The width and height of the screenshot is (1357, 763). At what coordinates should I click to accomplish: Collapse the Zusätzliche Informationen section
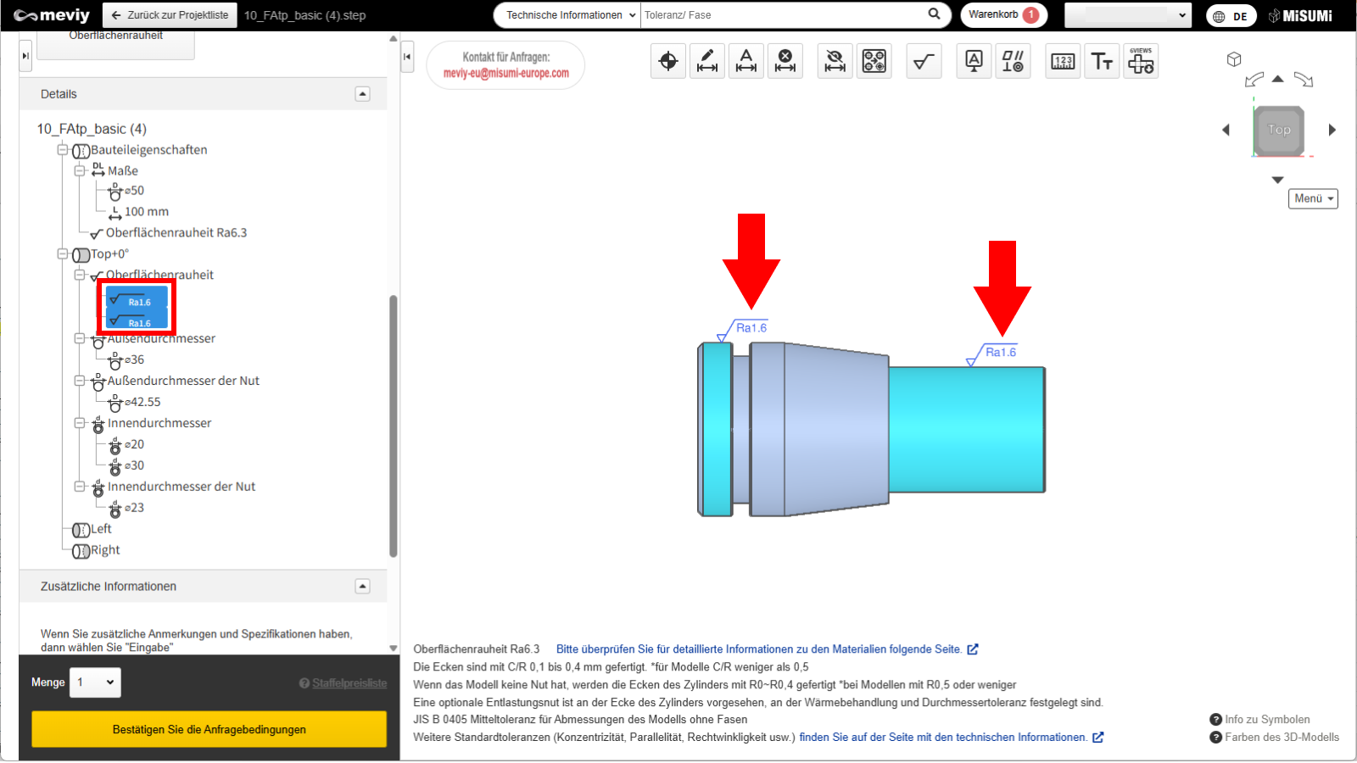point(362,586)
